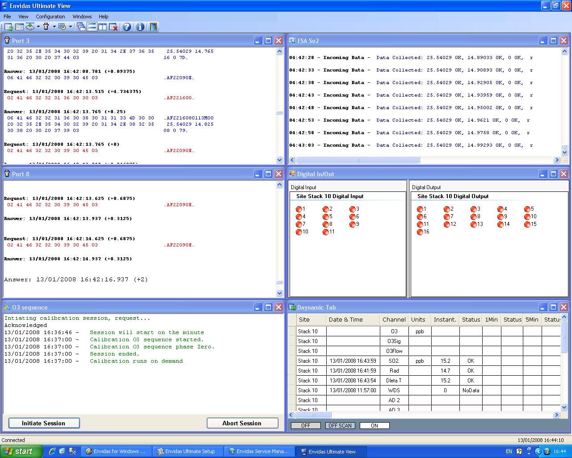Open the viewer grid icon on the toolbar
Viewport: 572px width, 458px height.
tap(20, 27)
